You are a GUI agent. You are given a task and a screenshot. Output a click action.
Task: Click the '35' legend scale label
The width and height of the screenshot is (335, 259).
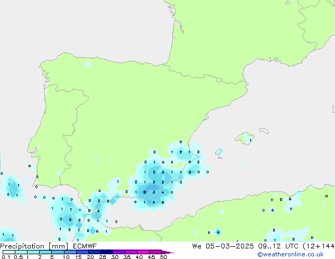point(127,257)
